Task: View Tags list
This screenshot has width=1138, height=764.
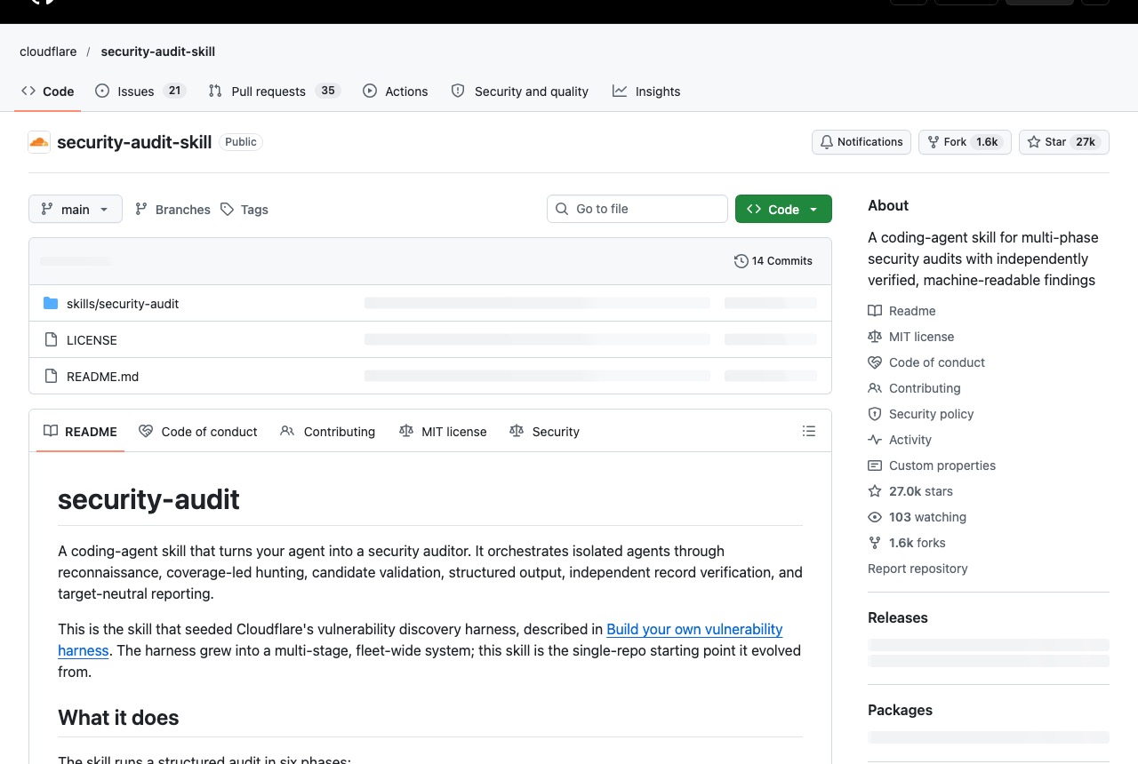Action: (x=244, y=209)
